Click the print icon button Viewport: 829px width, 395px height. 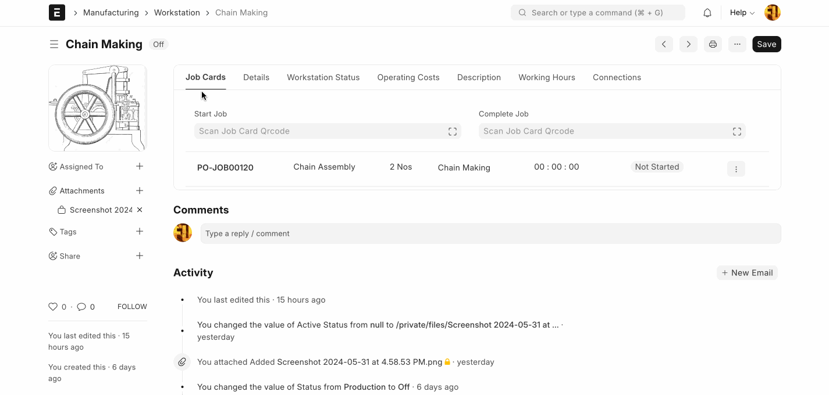(x=713, y=44)
